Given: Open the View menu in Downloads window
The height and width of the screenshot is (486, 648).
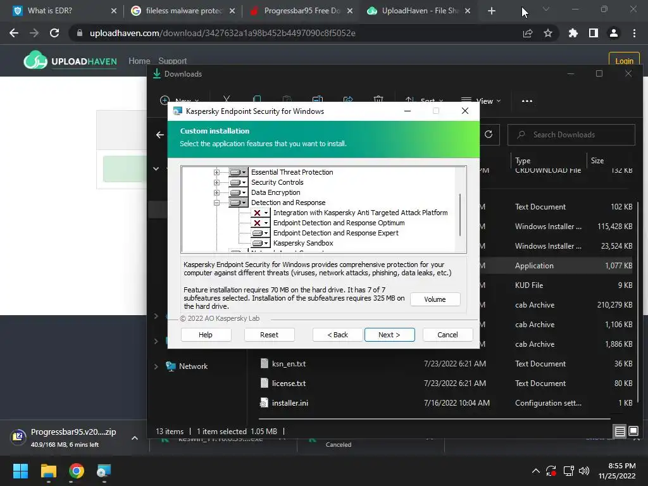Looking at the screenshot, I should point(481,101).
